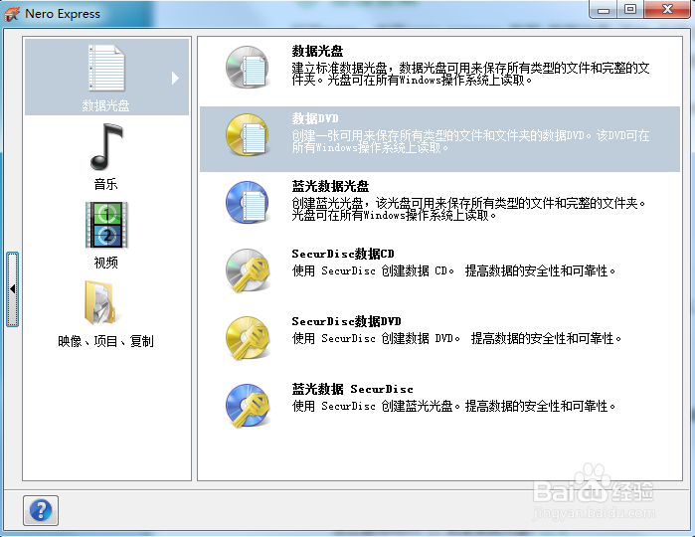Click the blue 蓝光数据光盘 disc icon
Image resolution: width=695 pixels, height=537 pixels.
(248, 202)
